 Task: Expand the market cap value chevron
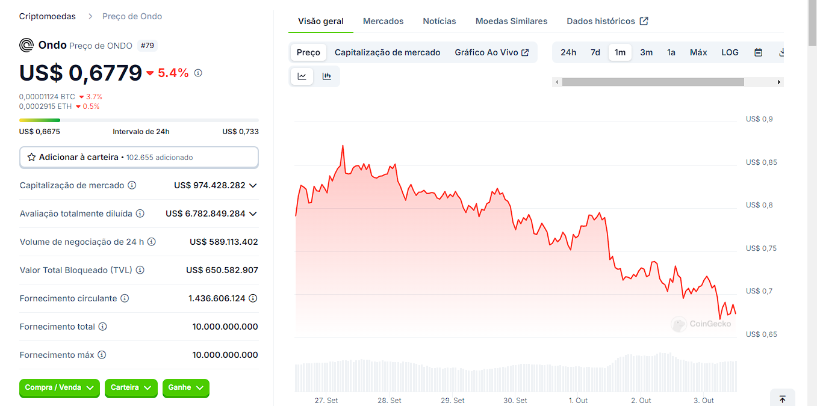[253, 185]
